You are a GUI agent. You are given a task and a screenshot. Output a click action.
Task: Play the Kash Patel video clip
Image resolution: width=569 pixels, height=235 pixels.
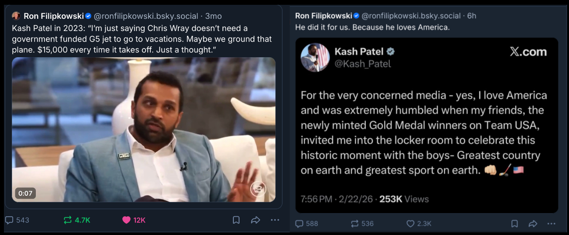pyautogui.click(x=143, y=129)
